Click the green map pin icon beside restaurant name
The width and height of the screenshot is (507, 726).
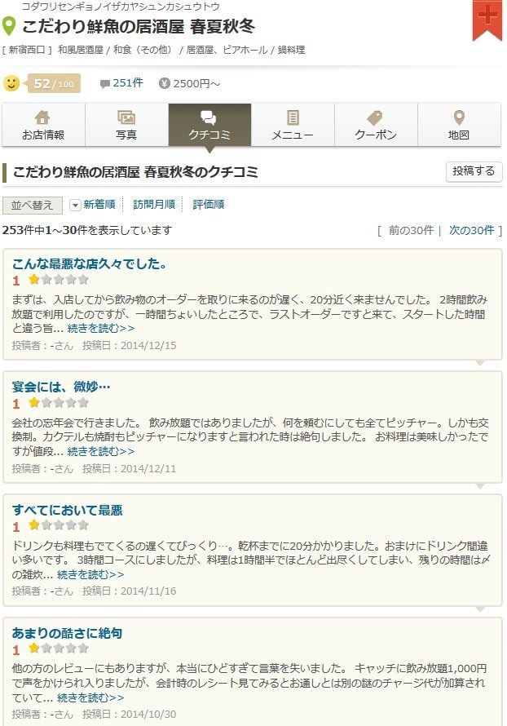(9, 27)
